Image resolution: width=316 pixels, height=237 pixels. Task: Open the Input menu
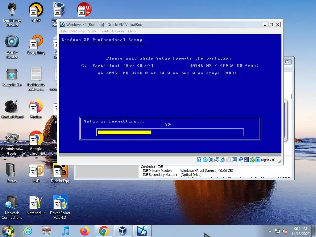tap(104, 31)
